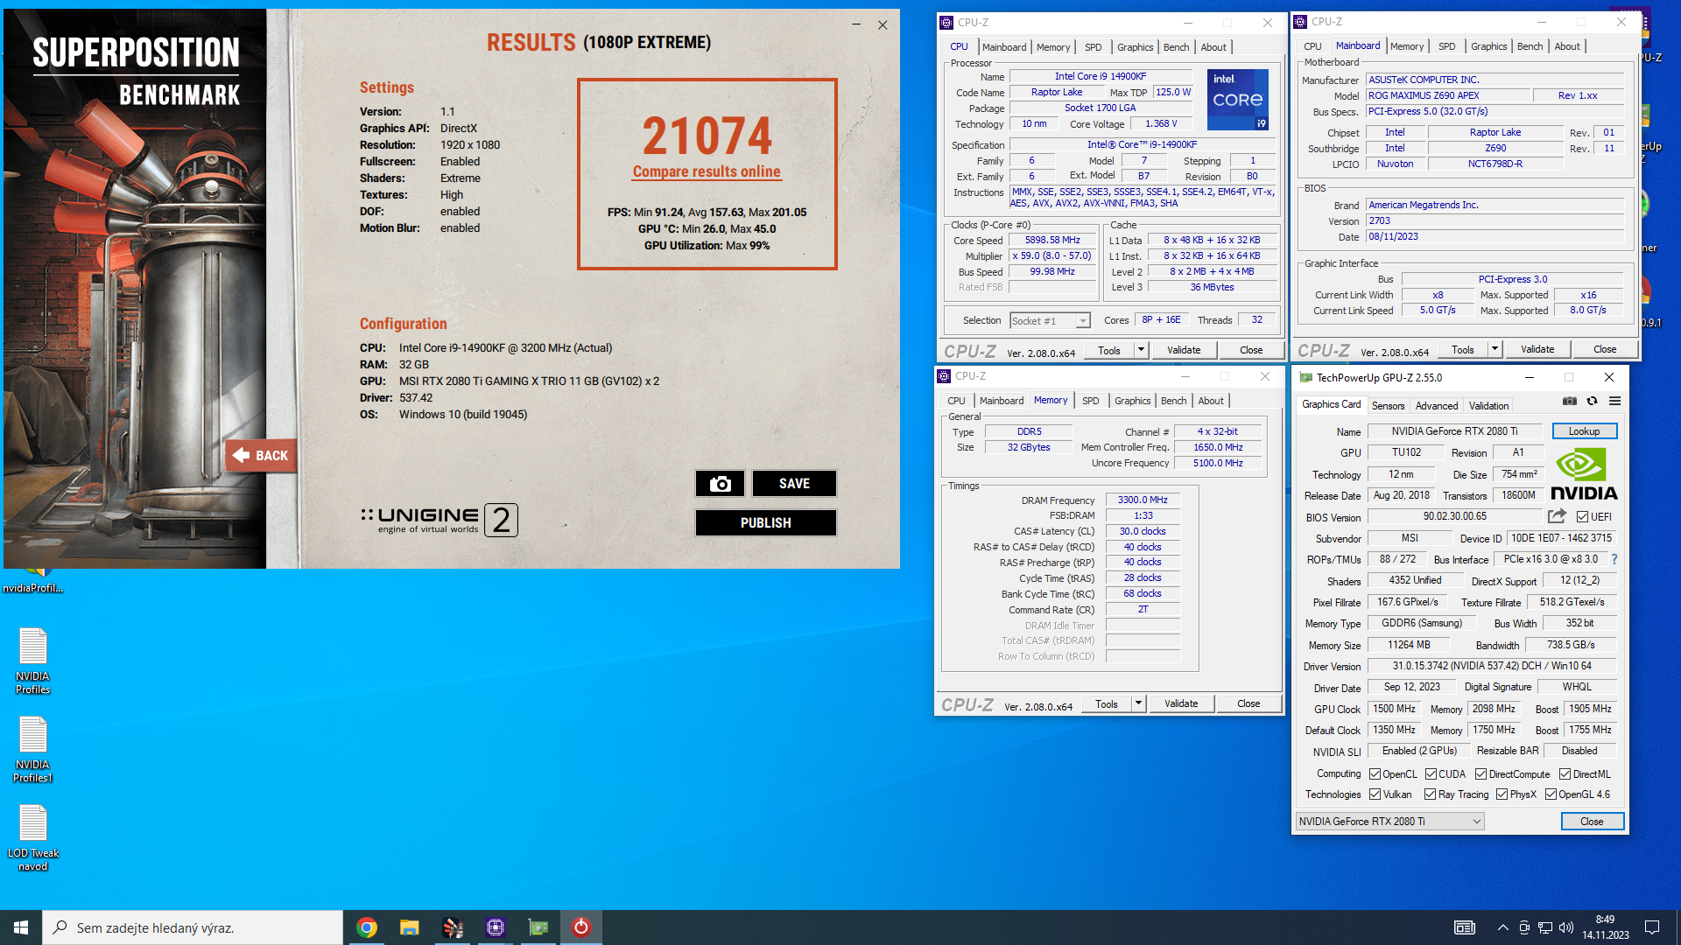1681x945 pixels.
Task: Click the GPU-Z screenshot camera icon
Action: coord(1570,401)
